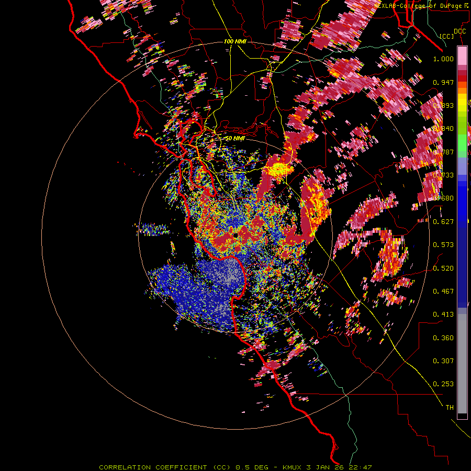Click the yellow segment of the color bar

pyautogui.click(x=462, y=103)
